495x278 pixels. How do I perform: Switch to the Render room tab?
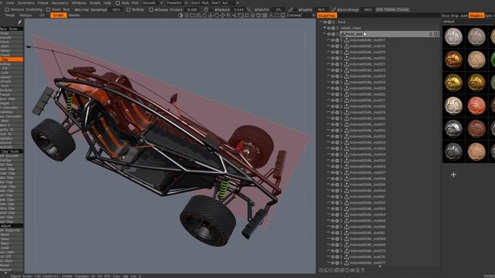tap(74, 15)
